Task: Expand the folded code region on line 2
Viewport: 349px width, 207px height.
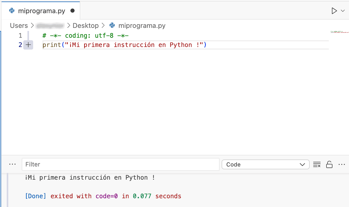Action: (x=28, y=45)
